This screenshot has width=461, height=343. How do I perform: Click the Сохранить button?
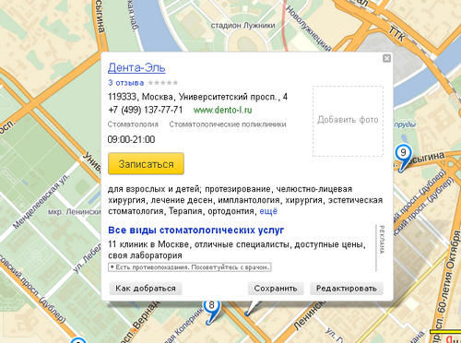point(276,289)
